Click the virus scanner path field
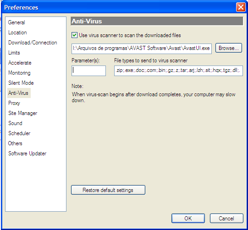This screenshot has height=230, width=248. 142,49
